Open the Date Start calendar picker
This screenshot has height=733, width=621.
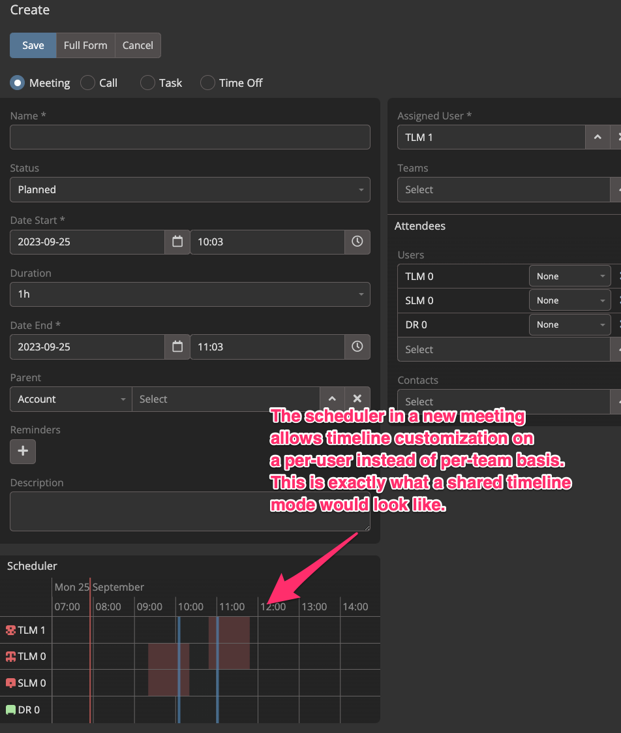[177, 242]
